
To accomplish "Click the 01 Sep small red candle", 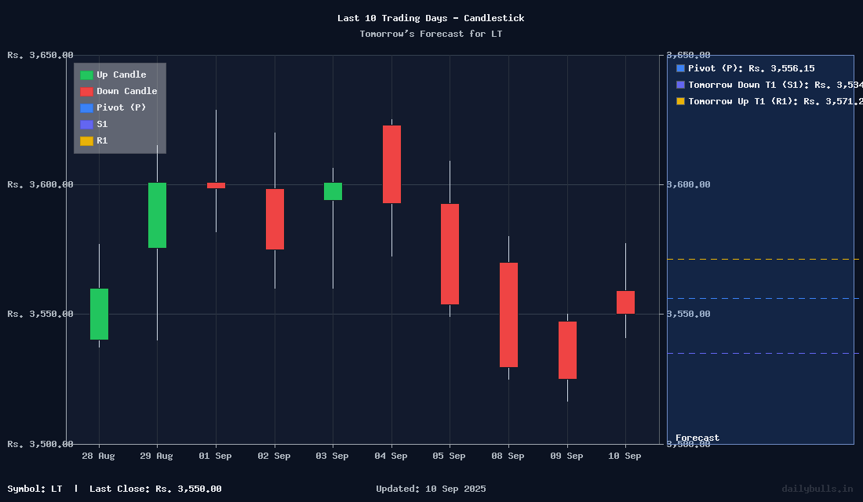I will [217, 185].
